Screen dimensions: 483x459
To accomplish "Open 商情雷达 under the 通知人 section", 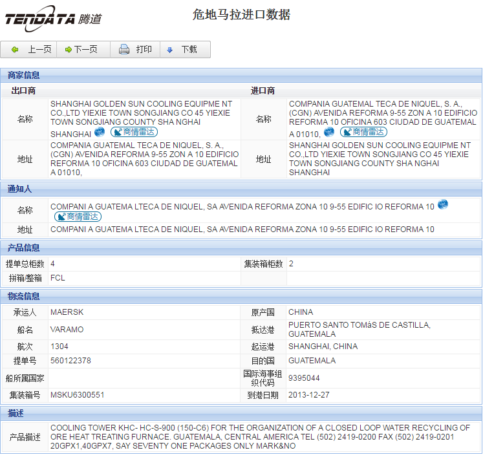I will coord(78,217).
